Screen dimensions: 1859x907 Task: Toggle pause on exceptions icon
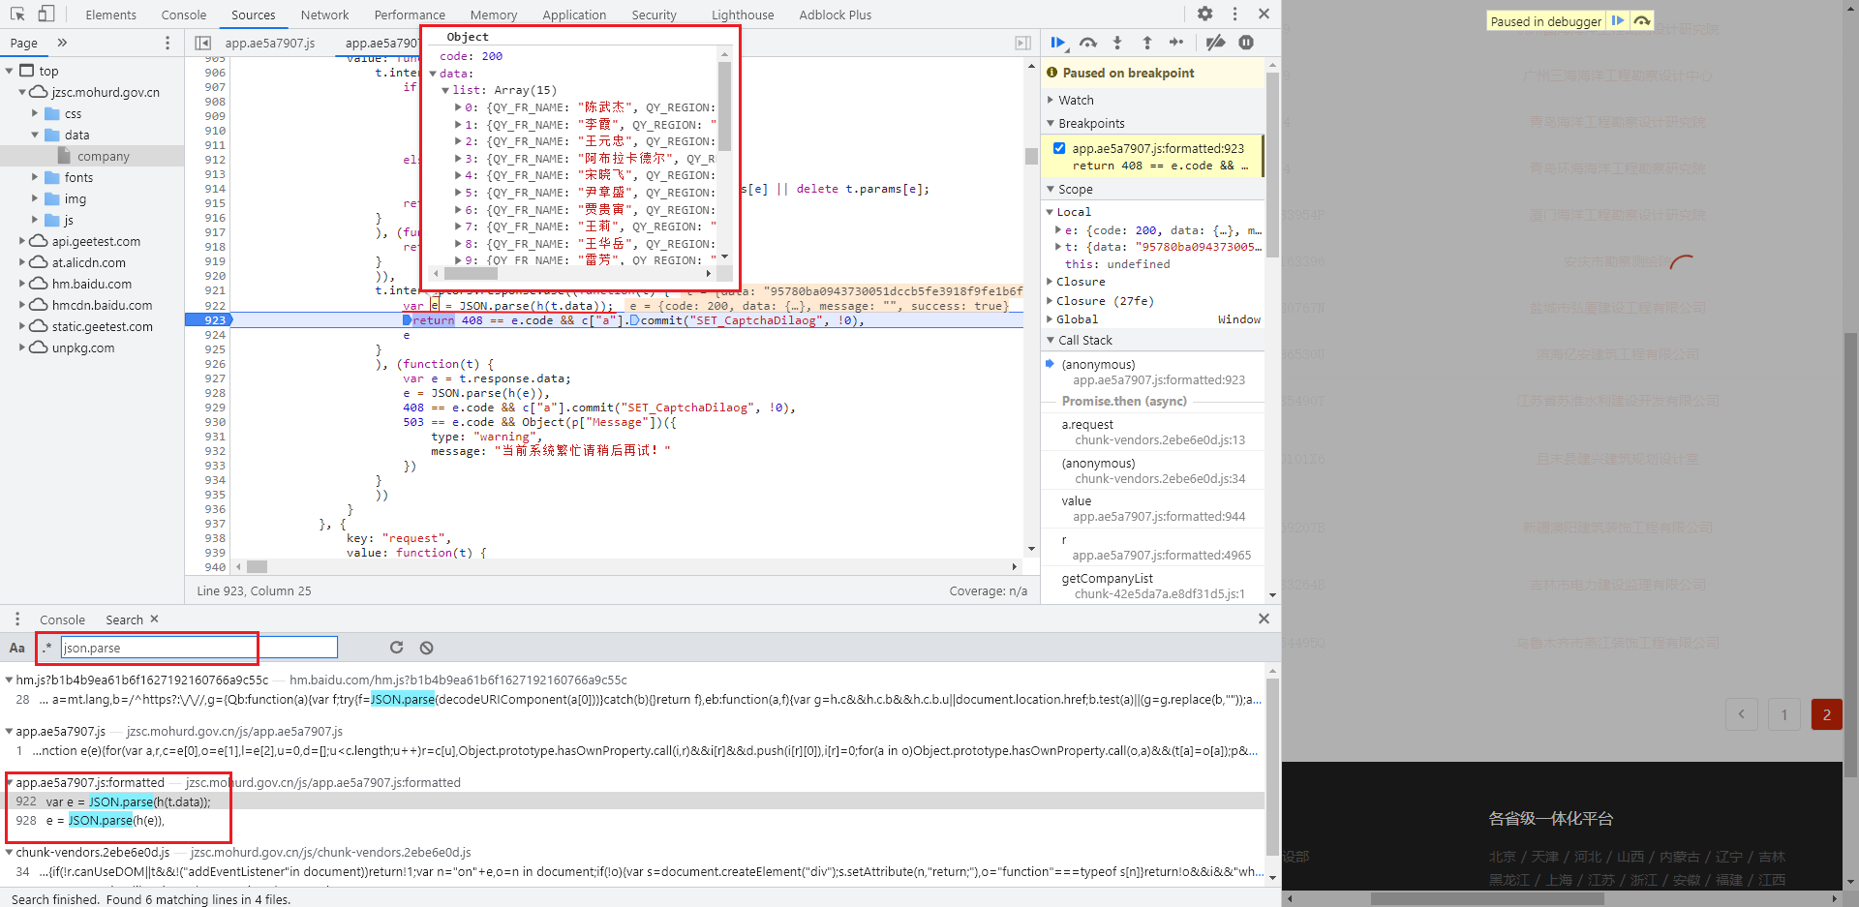point(1246,43)
